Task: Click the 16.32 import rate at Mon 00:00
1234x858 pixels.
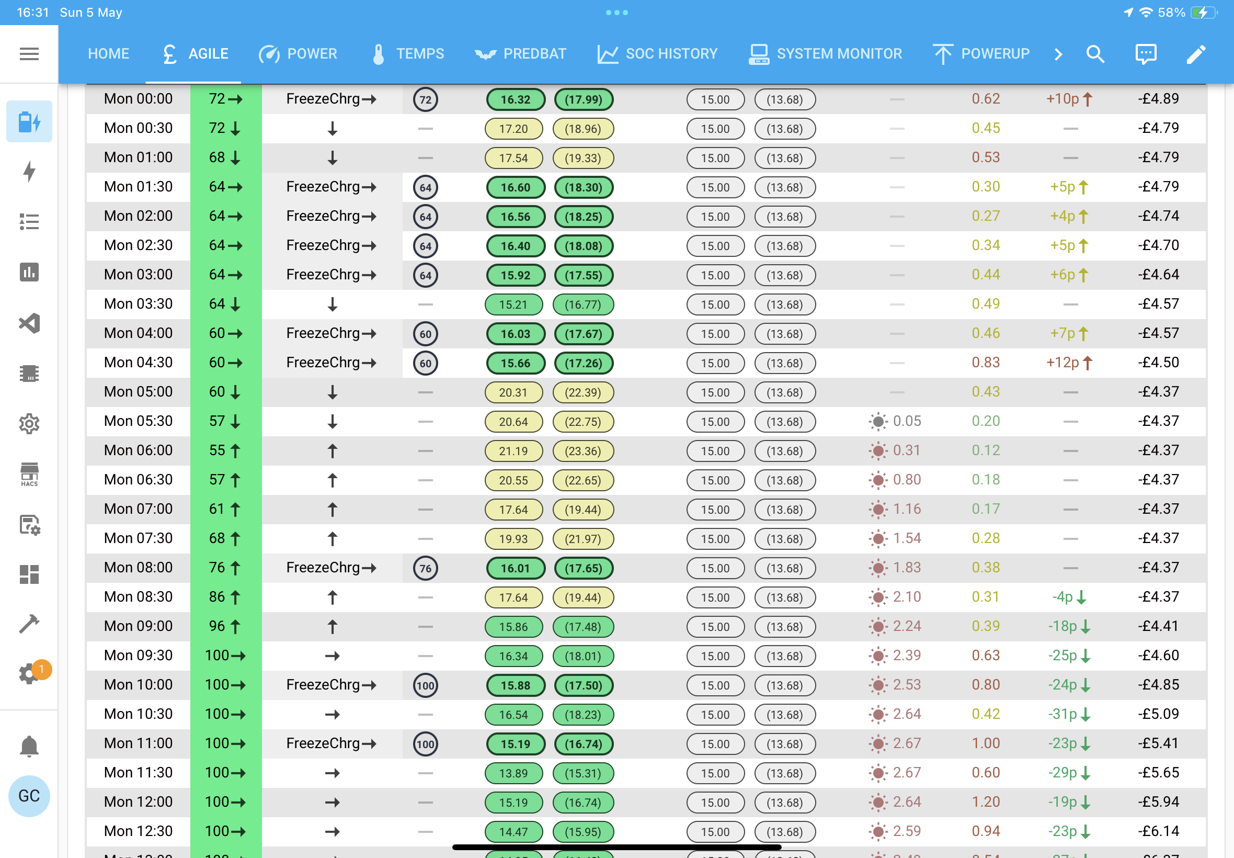Action: pyautogui.click(x=515, y=99)
